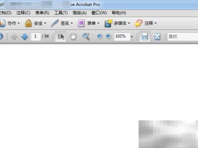This screenshot has height=148, width=198.
Task: Choose the Marquee Zoom magnifier tool
Action: (86, 36)
